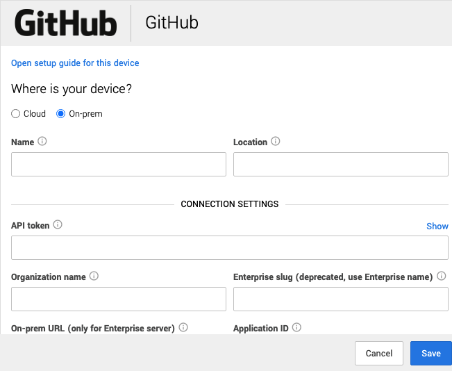
Task: Click the "Location" field label
Action: 250,142
